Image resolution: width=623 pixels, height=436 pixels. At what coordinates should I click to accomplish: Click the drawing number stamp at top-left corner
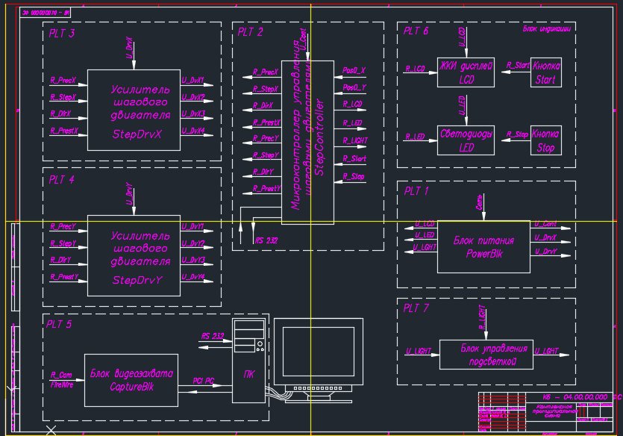46,13
